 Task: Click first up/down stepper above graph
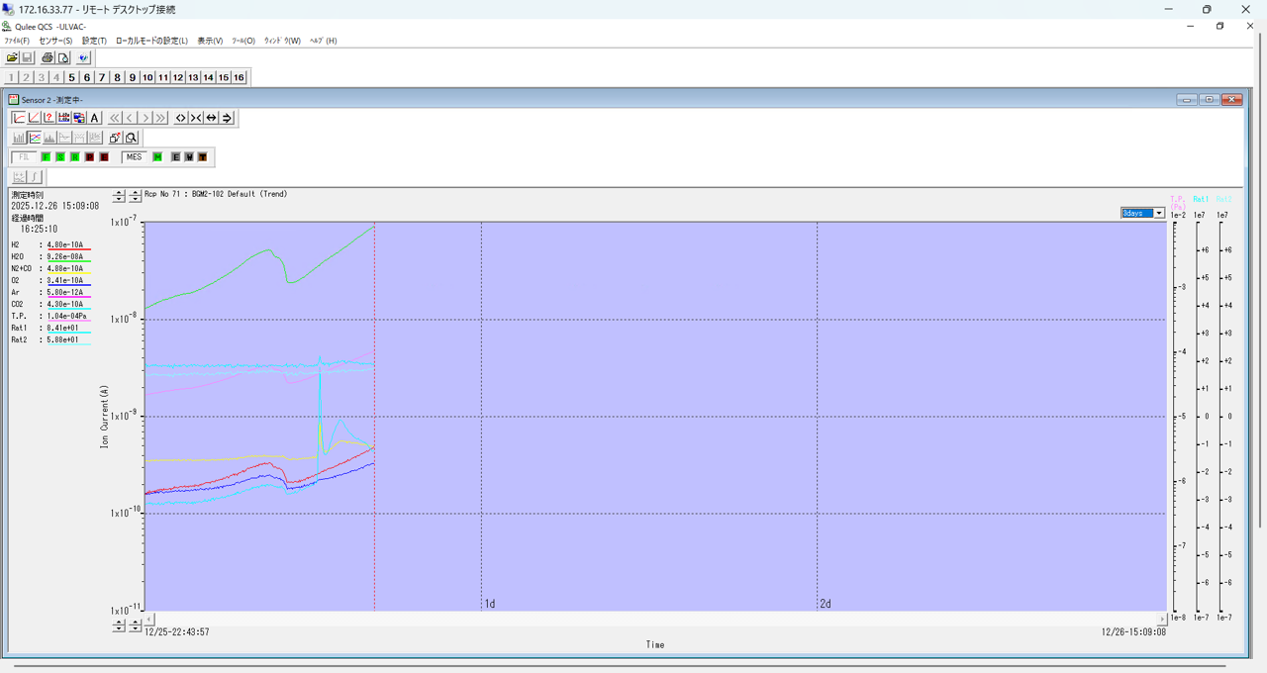click(x=119, y=196)
